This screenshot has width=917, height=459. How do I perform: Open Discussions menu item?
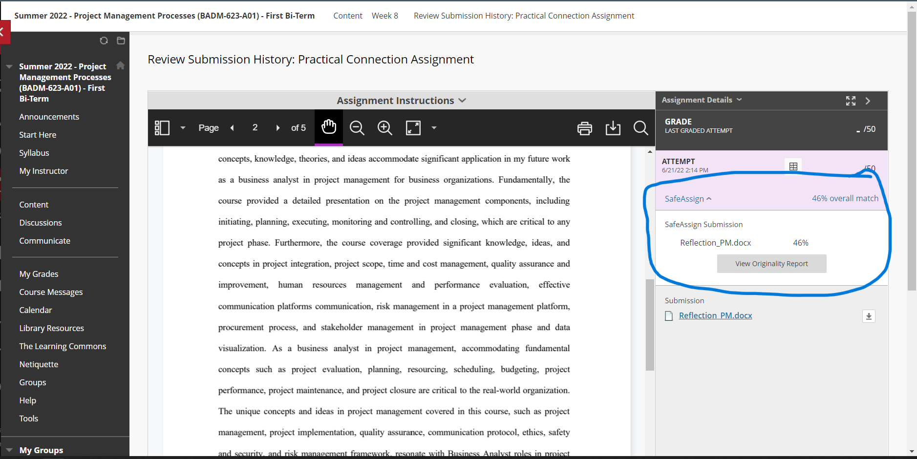click(x=41, y=223)
